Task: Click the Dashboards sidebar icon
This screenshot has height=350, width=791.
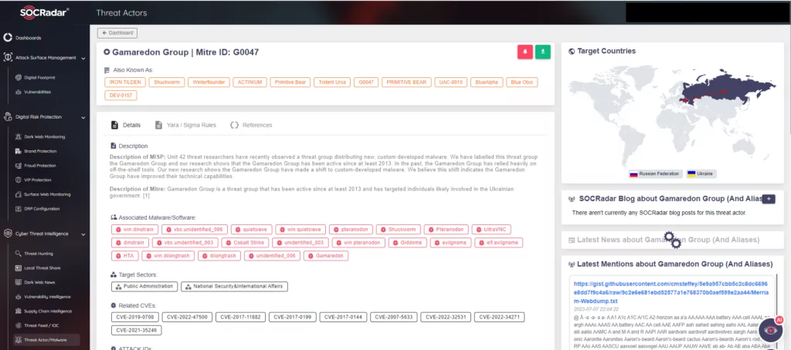Action: point(8,38)
